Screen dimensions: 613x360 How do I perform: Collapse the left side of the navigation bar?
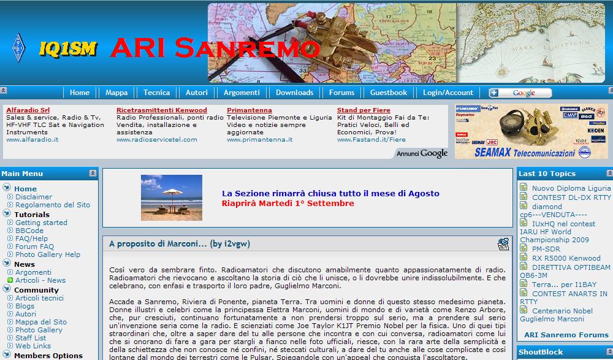(2, 90)
